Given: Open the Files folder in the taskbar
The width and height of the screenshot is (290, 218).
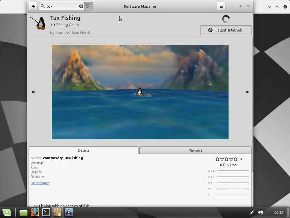Looking at the screenshot, I should pos(23,212).
